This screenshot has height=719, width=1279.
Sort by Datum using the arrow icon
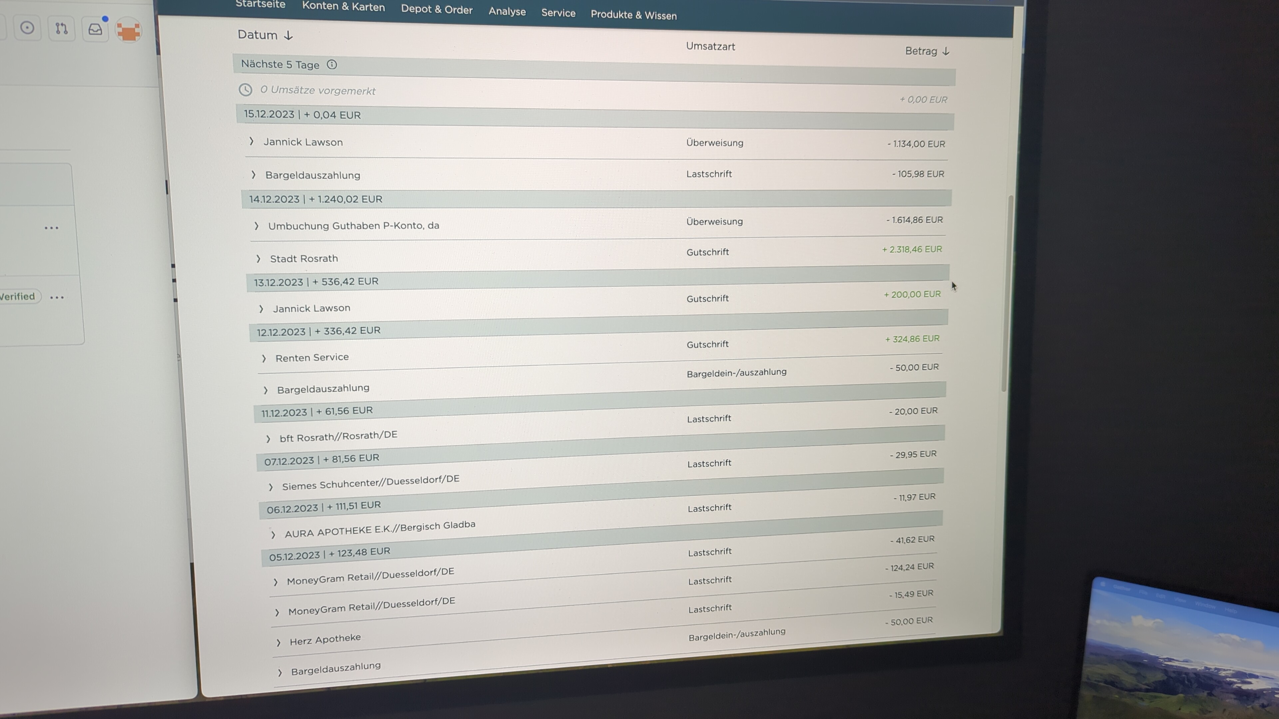click(288, 35)
